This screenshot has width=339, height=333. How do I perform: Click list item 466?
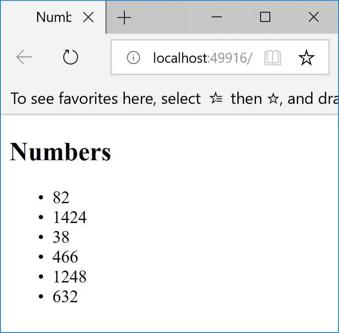(x=65, y=257)
